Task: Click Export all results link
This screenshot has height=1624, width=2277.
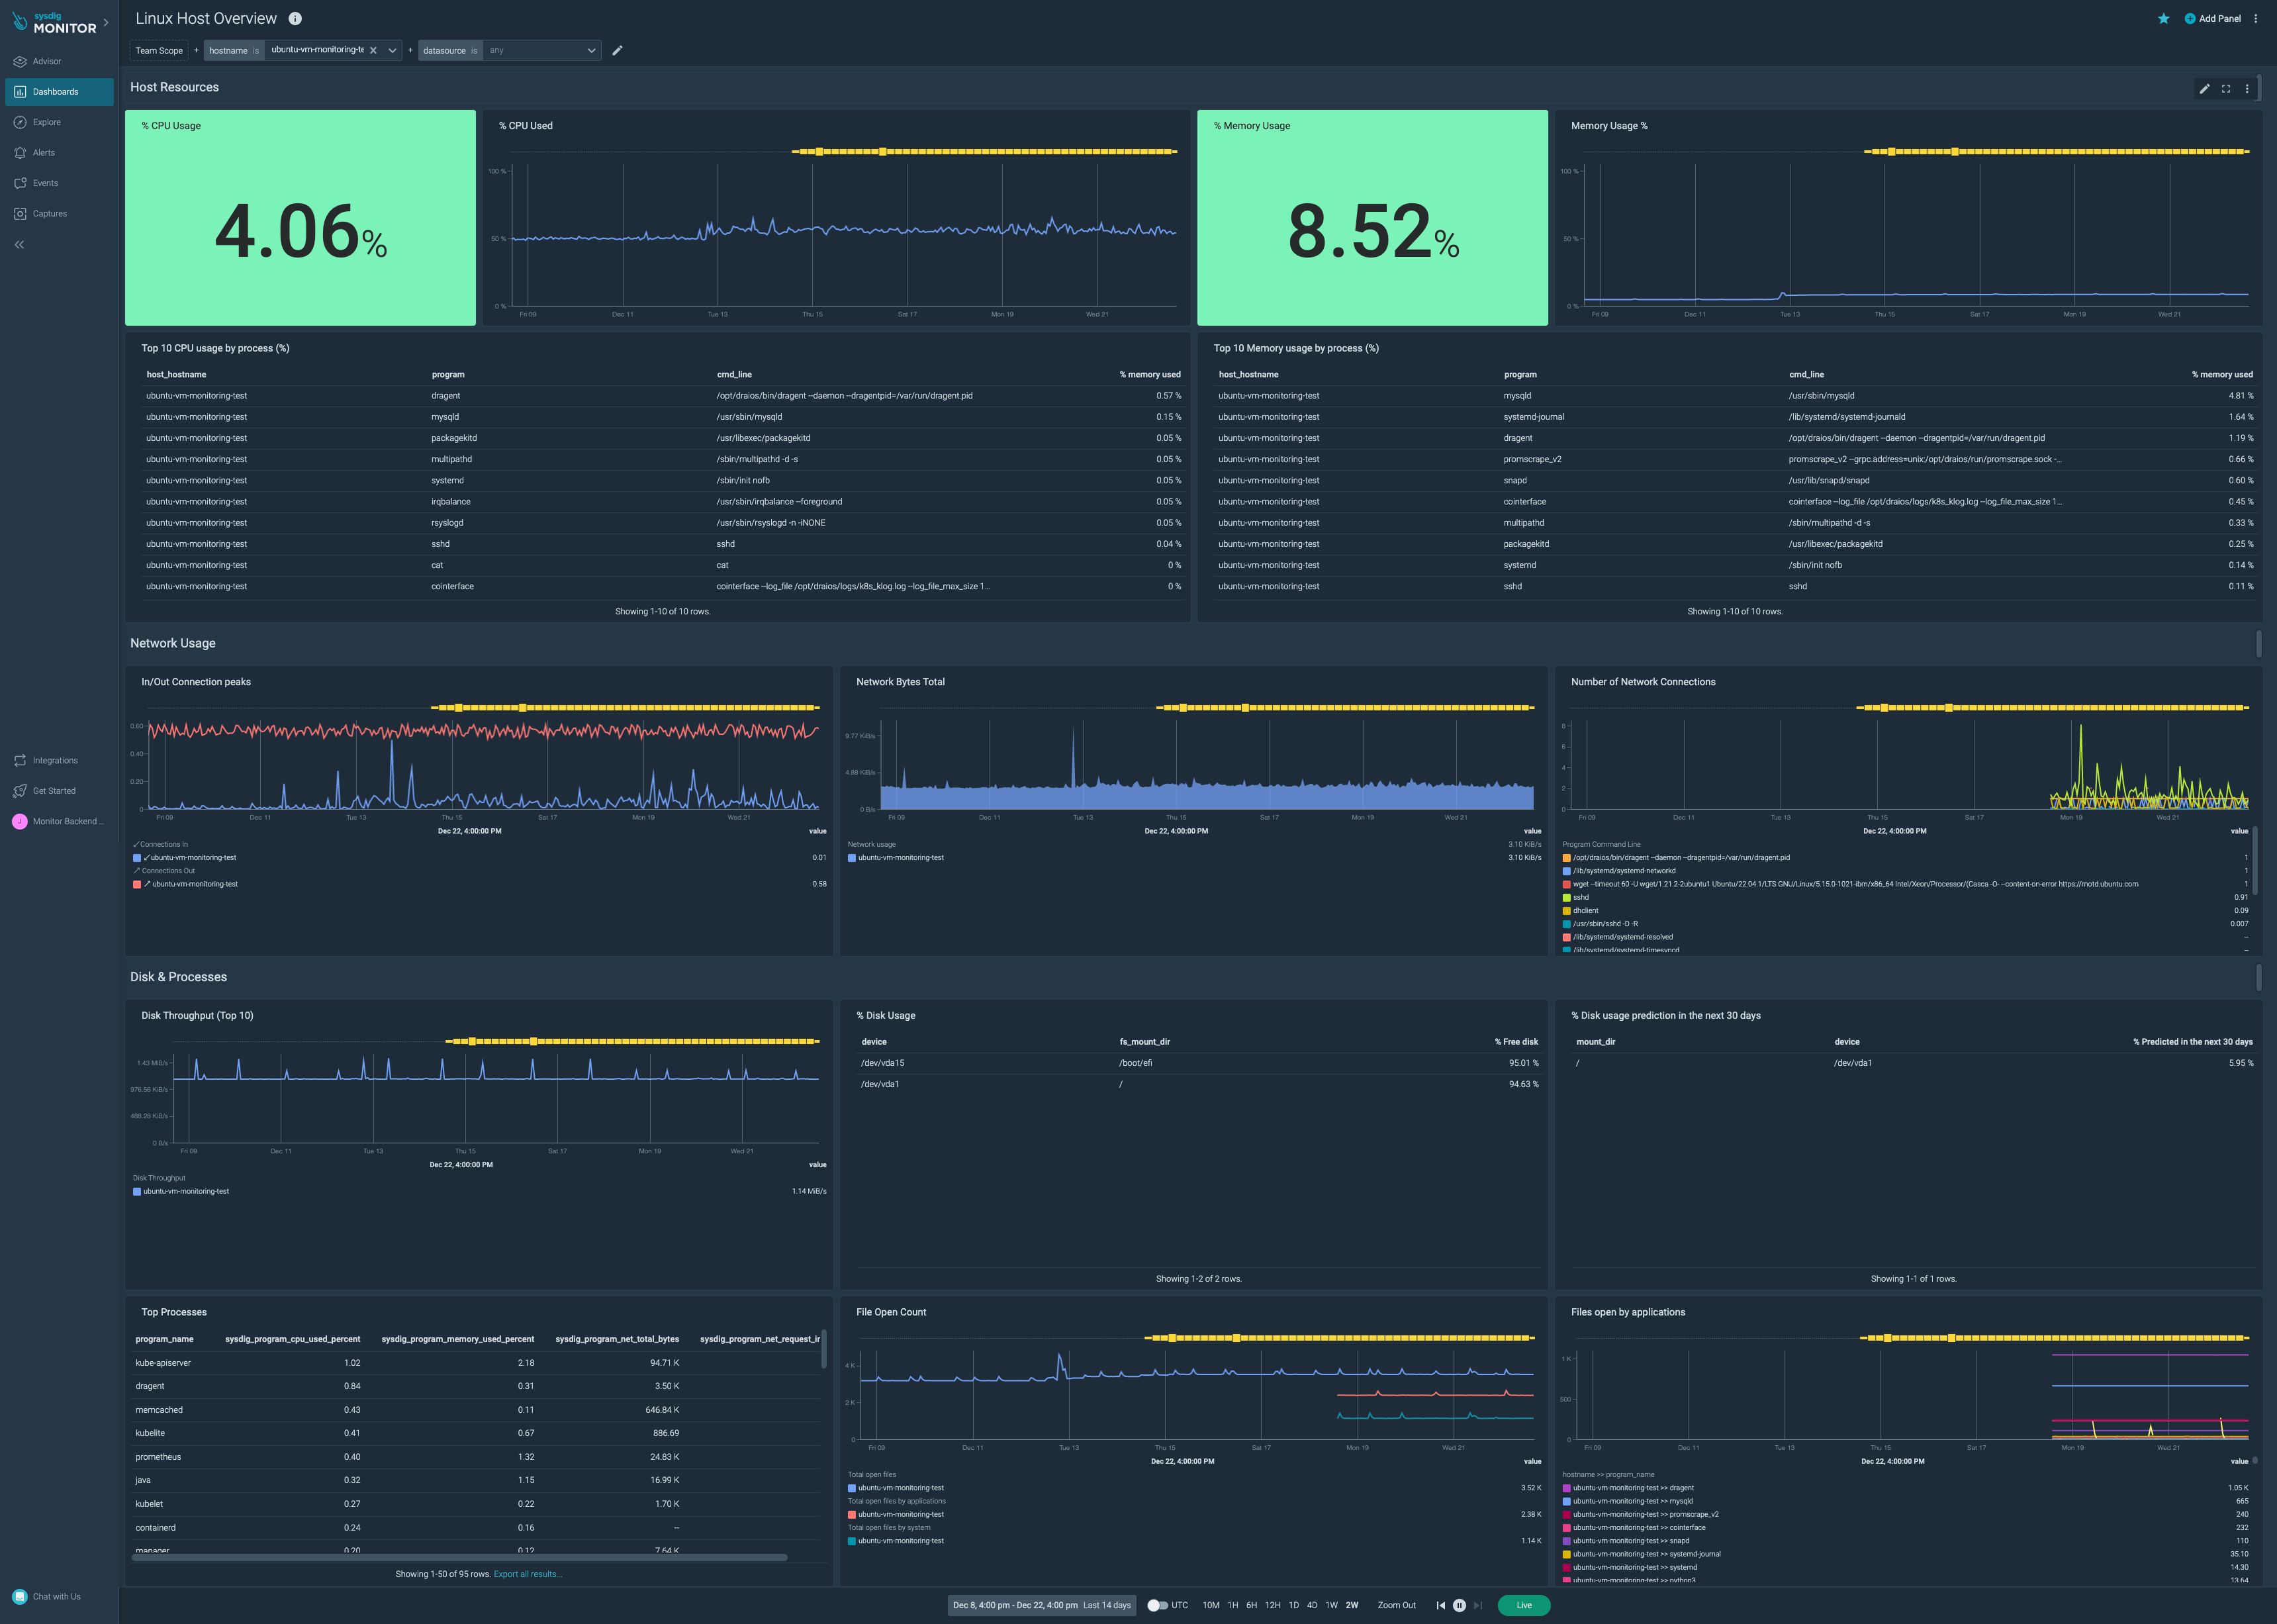Action: click(x=528, y=1574)
